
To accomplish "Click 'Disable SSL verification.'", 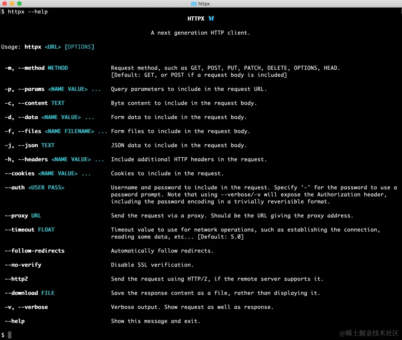I will click(152, 265).
